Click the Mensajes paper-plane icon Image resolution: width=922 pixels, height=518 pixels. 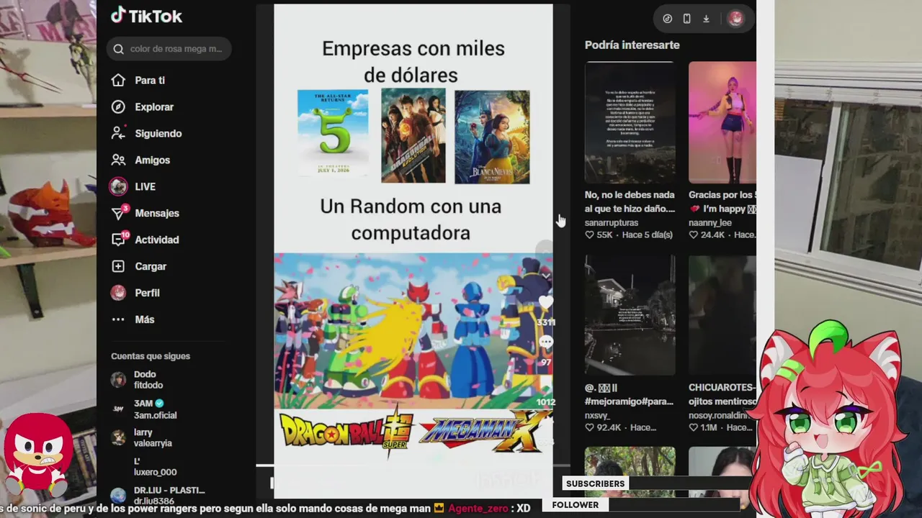click(119, 213)
